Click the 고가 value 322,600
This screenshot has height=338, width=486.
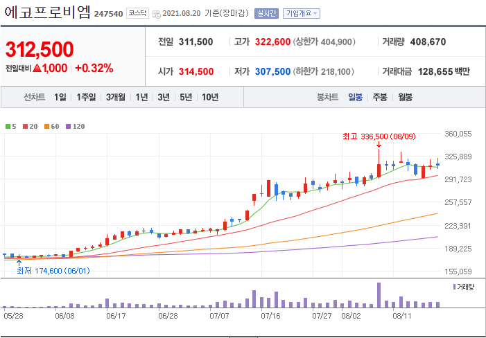272,42
